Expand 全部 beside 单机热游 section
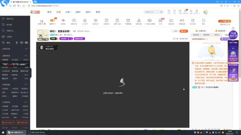 point(26,85)
